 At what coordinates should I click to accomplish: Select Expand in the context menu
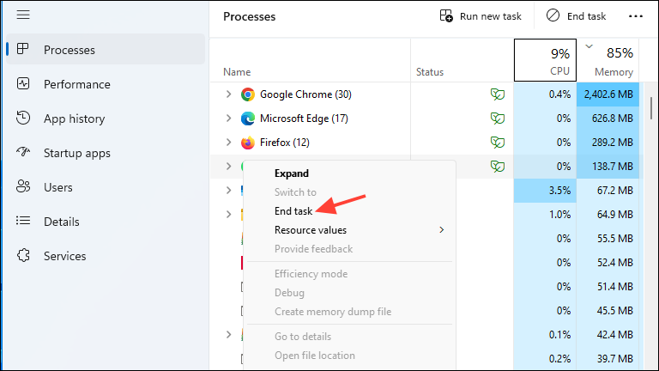(x=292, y=173)
